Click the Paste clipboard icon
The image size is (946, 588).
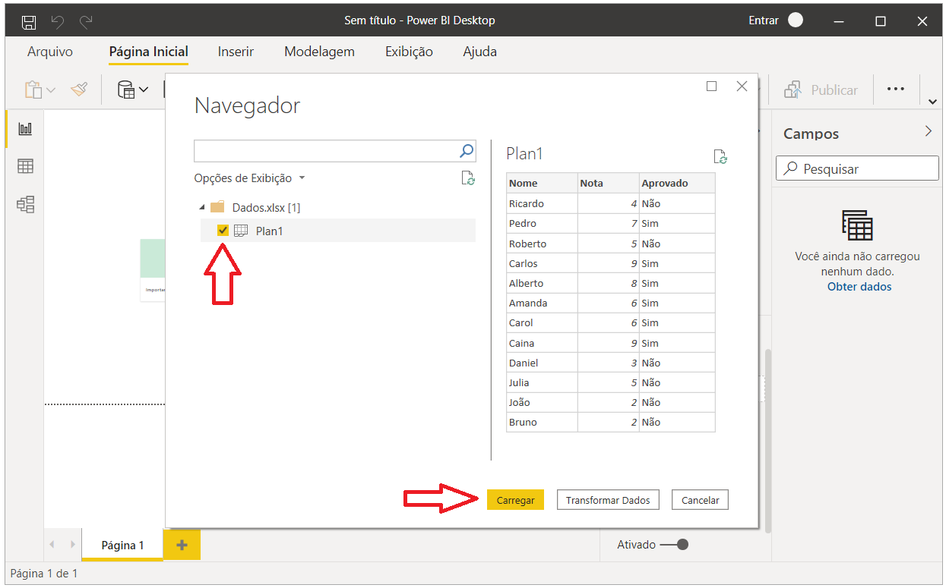pyautogui.click(x=32, y=89)
